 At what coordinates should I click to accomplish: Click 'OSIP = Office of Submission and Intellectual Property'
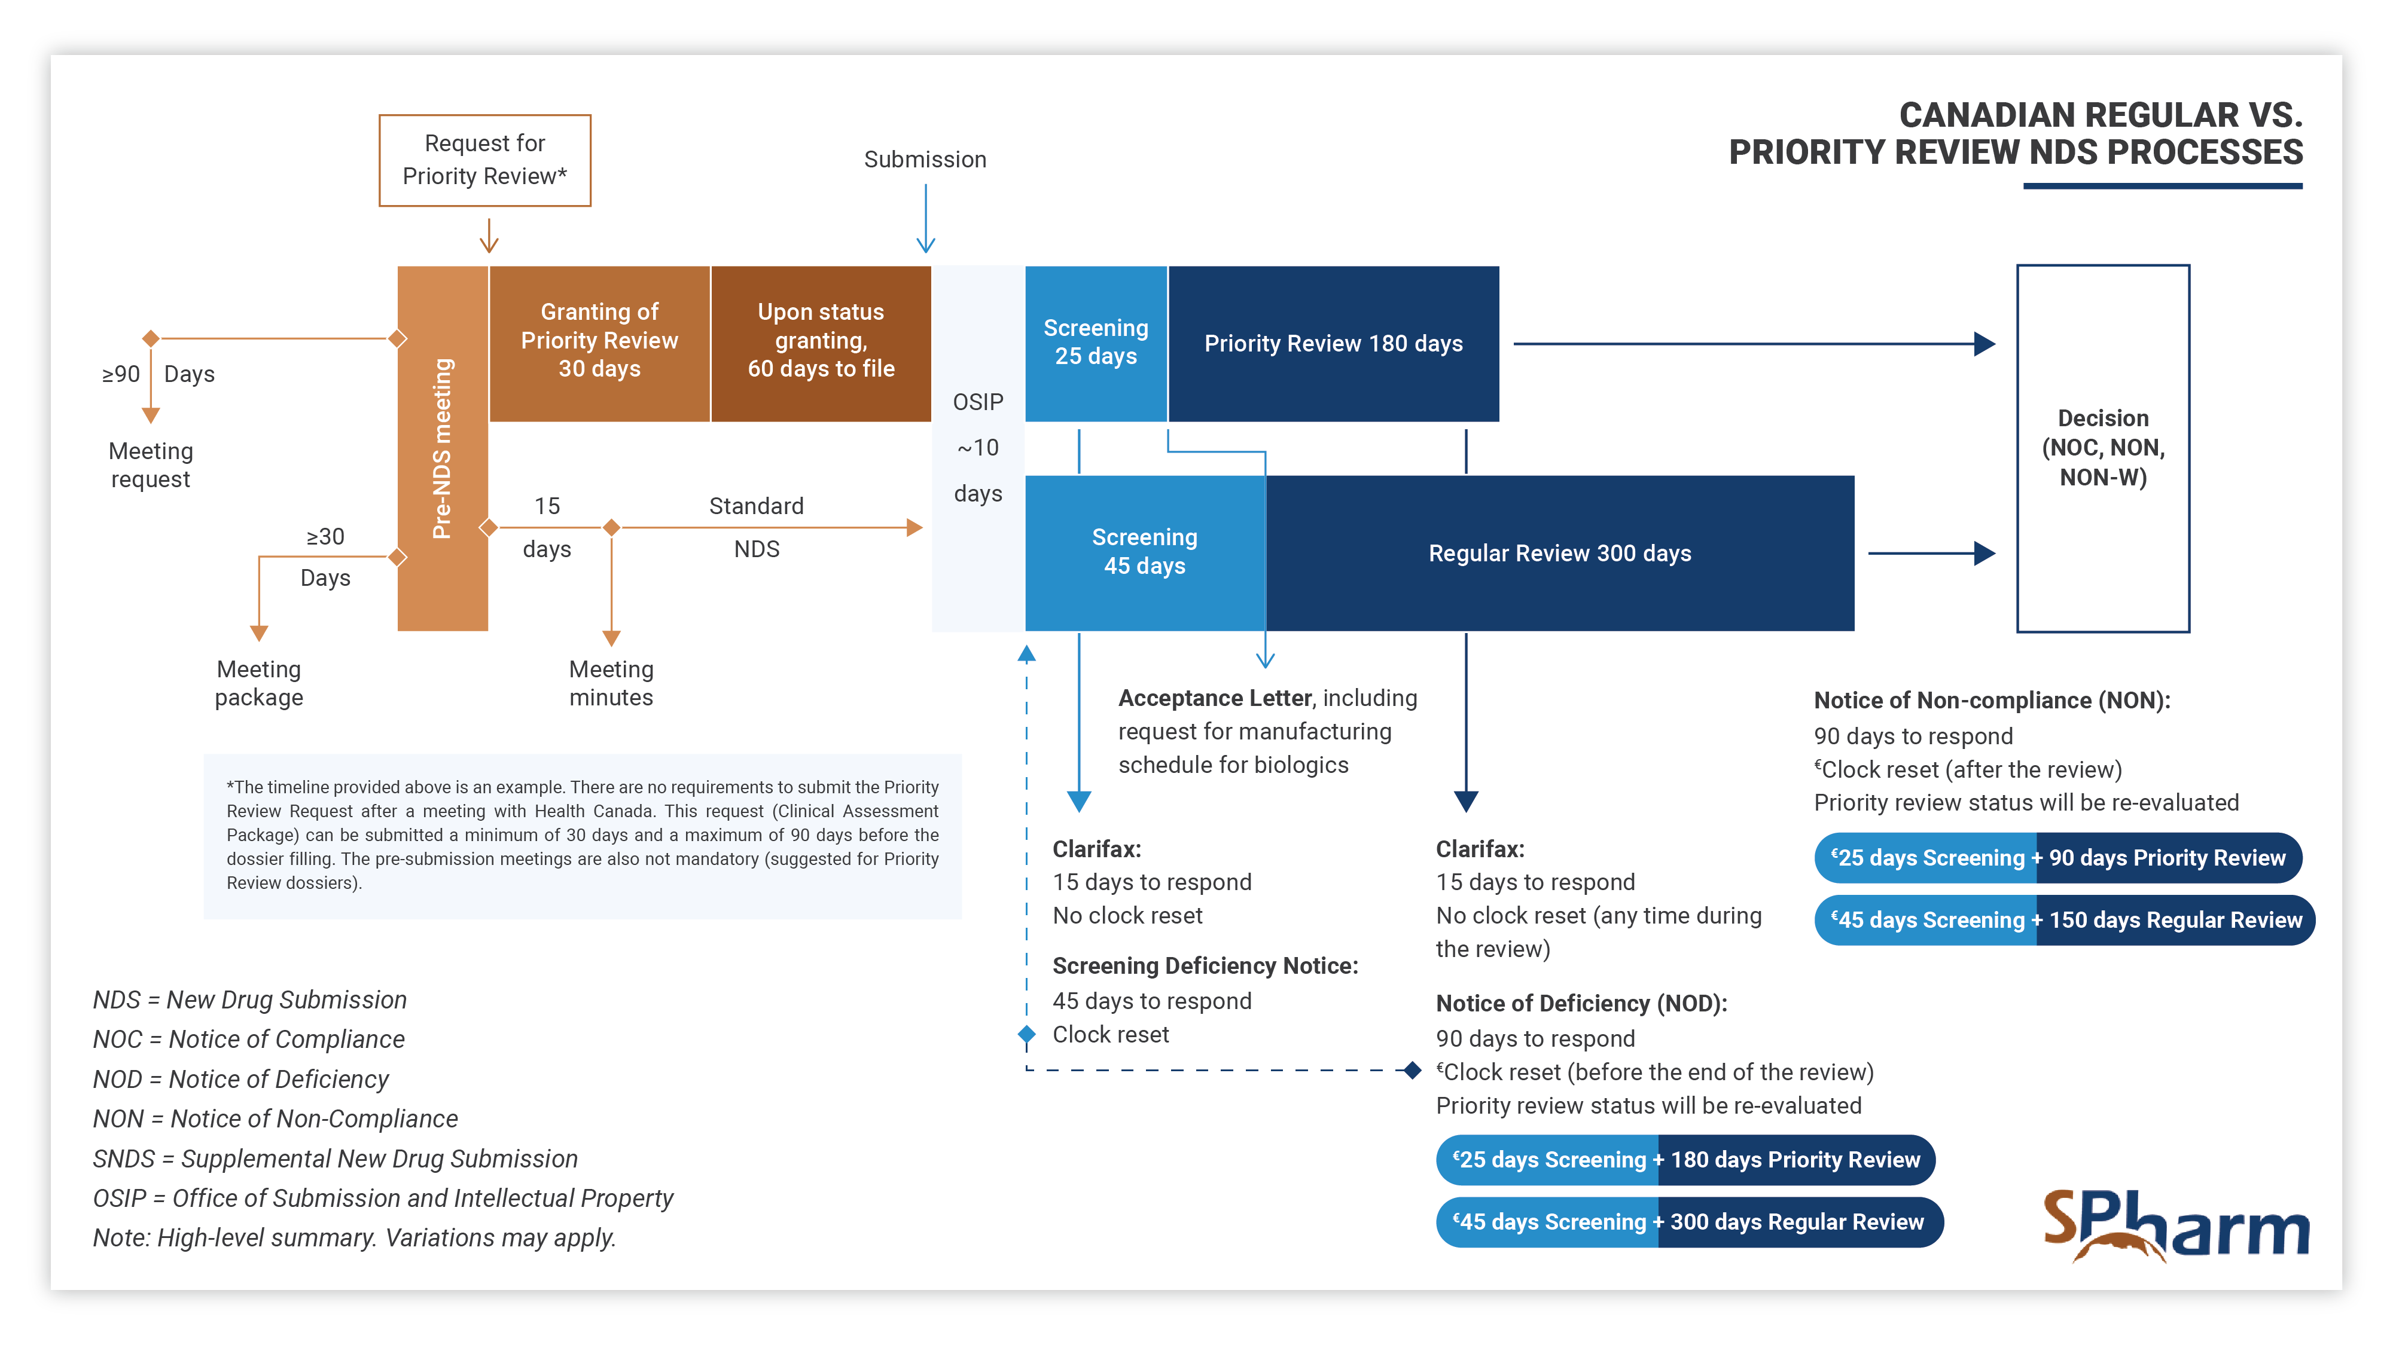point(383,1199)
